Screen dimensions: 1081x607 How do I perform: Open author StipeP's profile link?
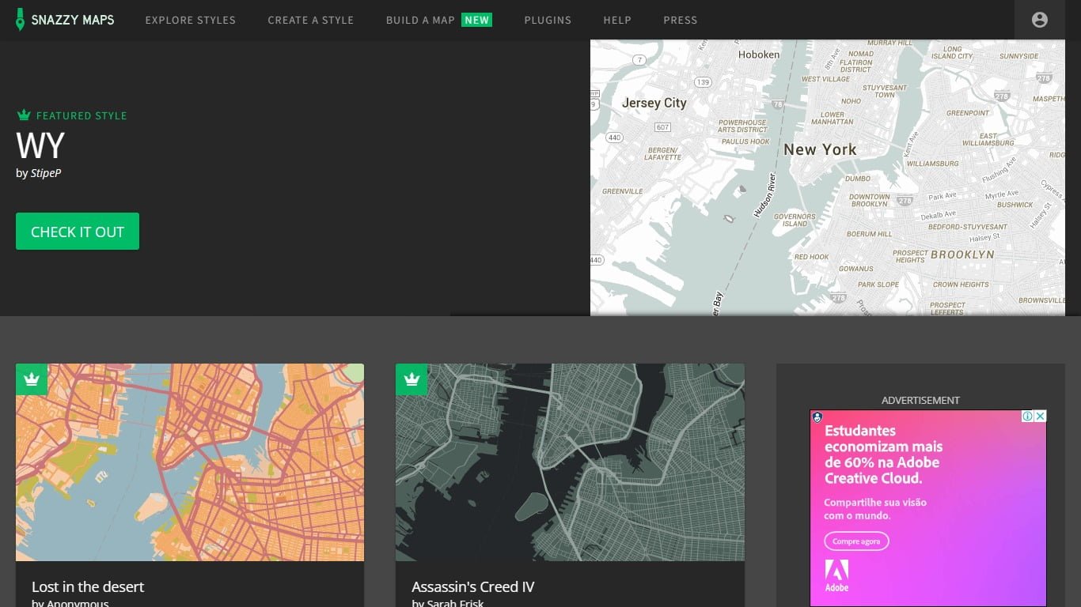coord(46,172)
